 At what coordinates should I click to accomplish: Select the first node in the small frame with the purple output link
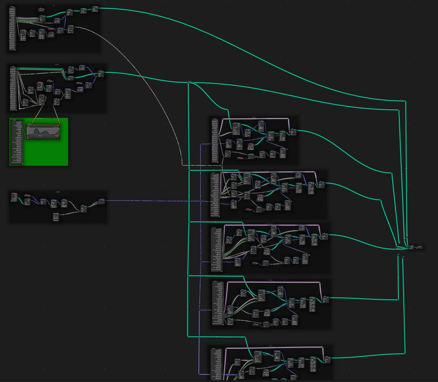click(14, 197)
